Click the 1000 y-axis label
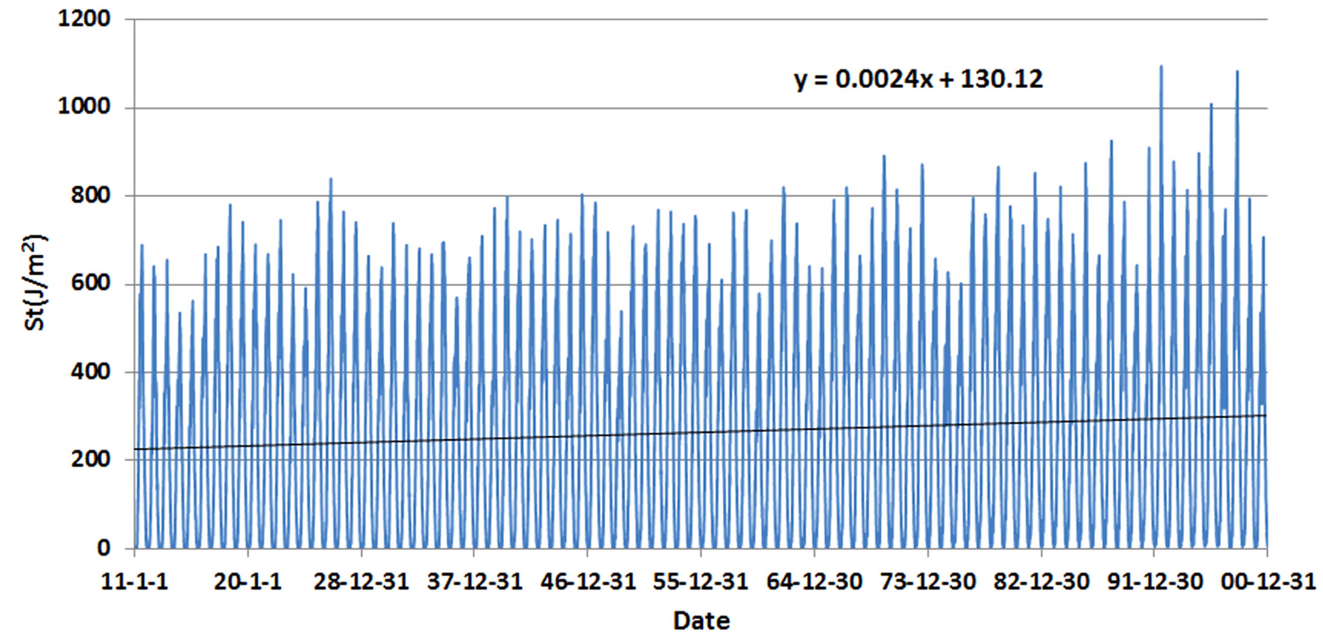 (84, 107)
